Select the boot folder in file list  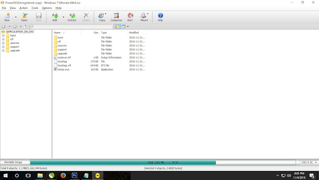pyautogui.click(x=60, y=37)
